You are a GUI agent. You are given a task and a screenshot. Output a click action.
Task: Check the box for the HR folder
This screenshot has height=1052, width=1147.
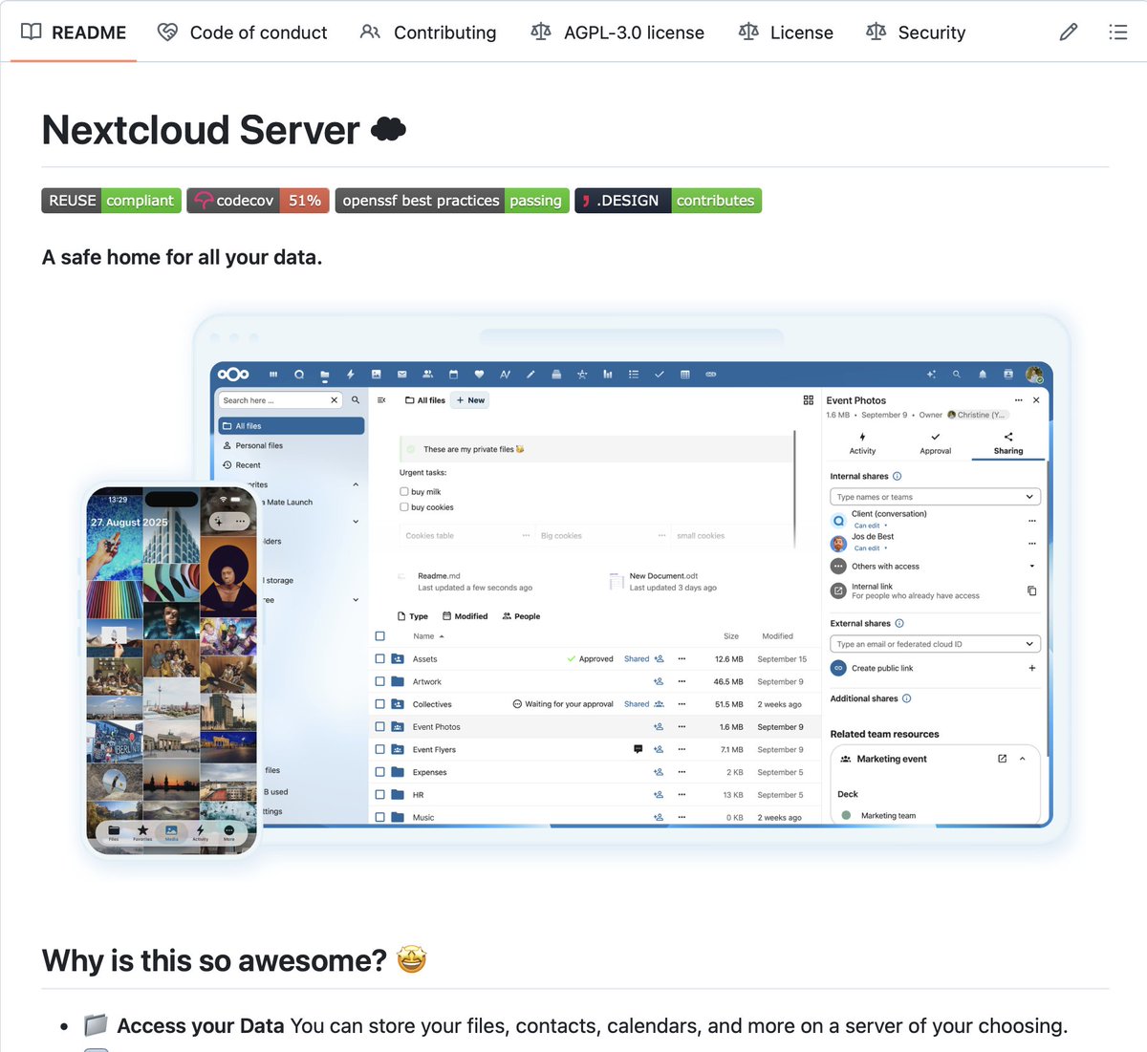[380, 795]
